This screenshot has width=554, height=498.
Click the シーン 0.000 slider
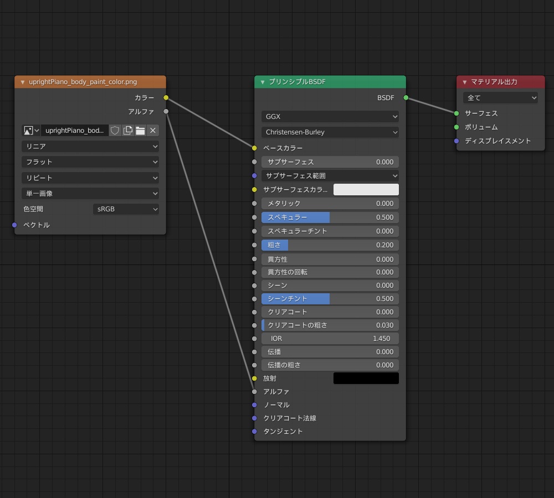330,285
